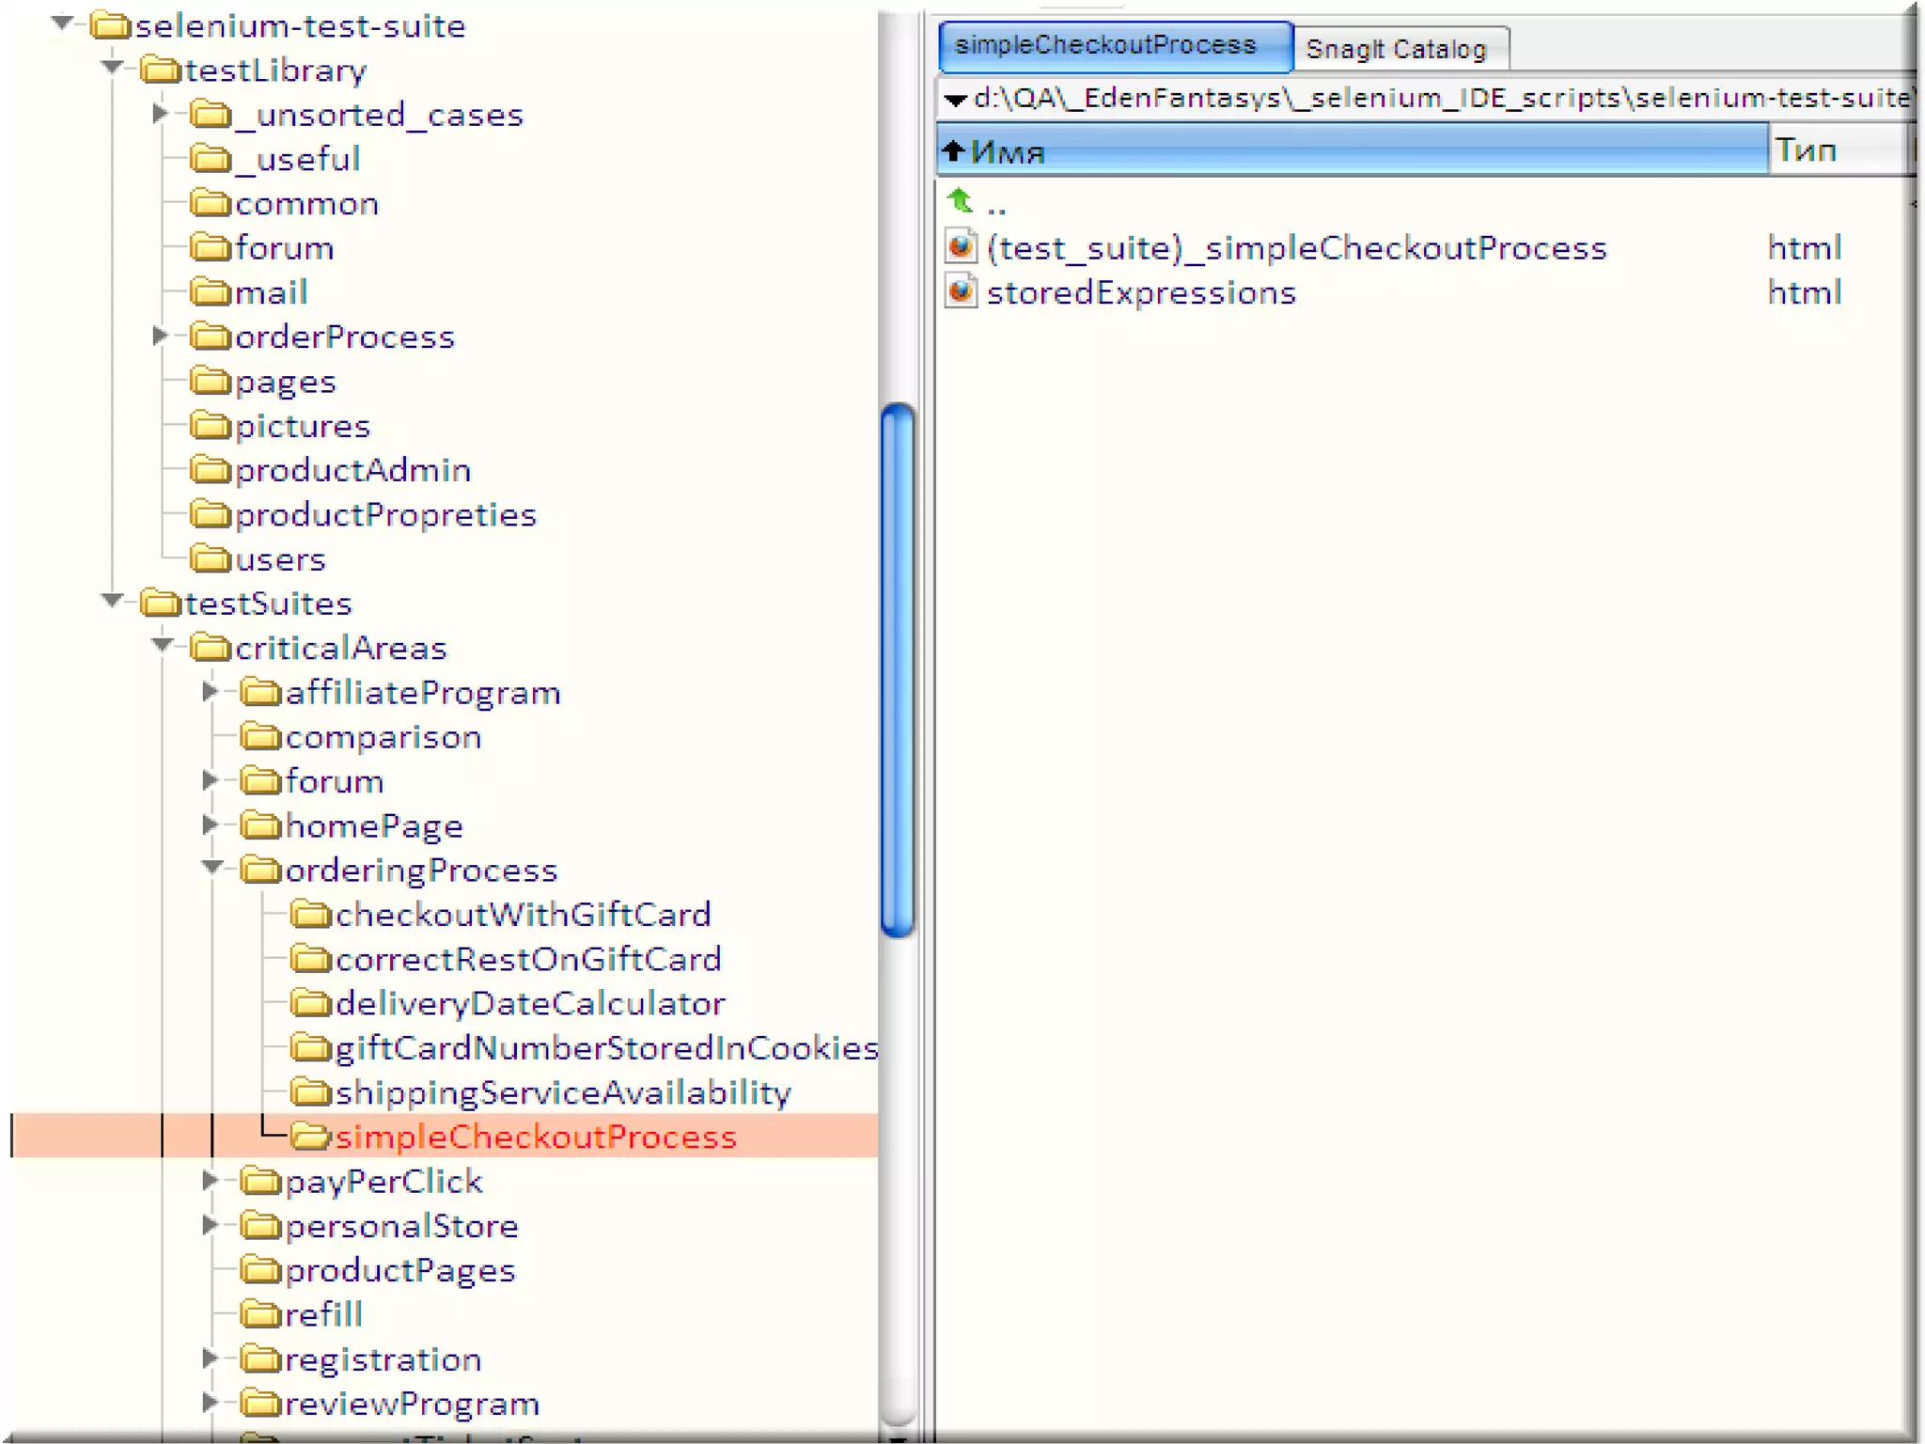1925x1444 pixels.
Task: Select the simpleCheckoutProcess tab
Action: click(1106, 45)
